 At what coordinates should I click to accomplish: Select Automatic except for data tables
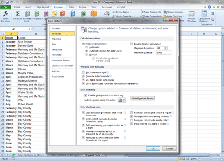pos(87,51)
